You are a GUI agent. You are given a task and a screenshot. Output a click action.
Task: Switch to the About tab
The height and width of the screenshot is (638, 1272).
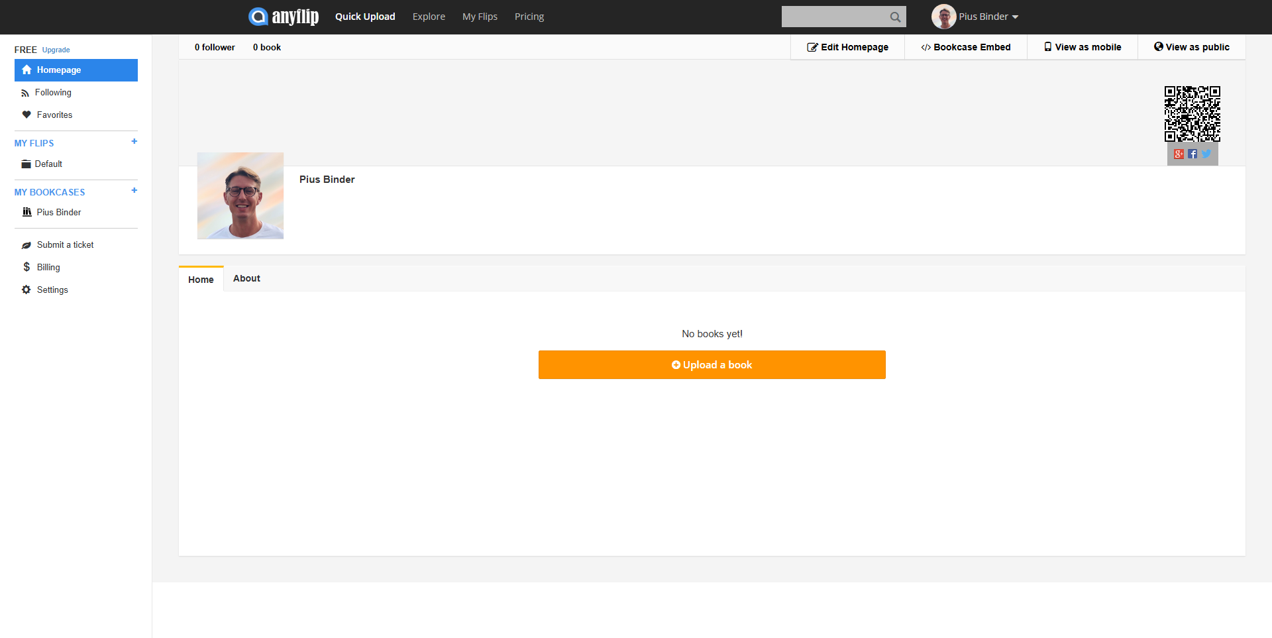point(246,279)
